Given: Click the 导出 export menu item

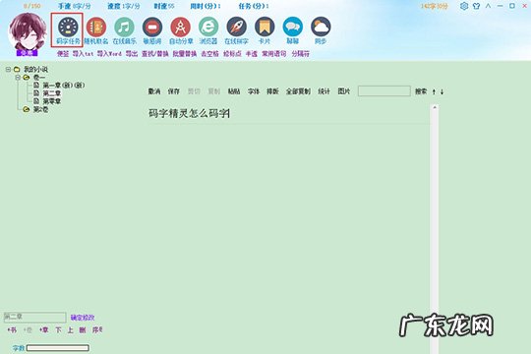Looking at the screenshot, I should [132, 54].
